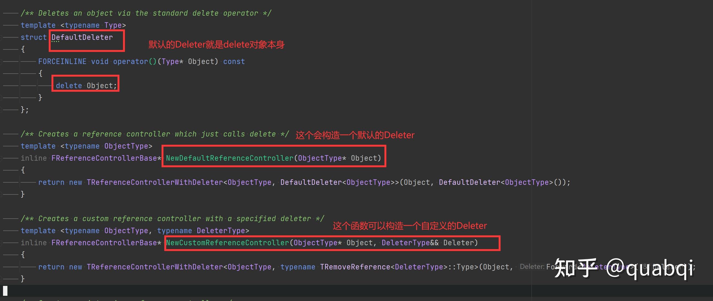Click the 'Deleter:' parameter inlay hint

(532, 267)
